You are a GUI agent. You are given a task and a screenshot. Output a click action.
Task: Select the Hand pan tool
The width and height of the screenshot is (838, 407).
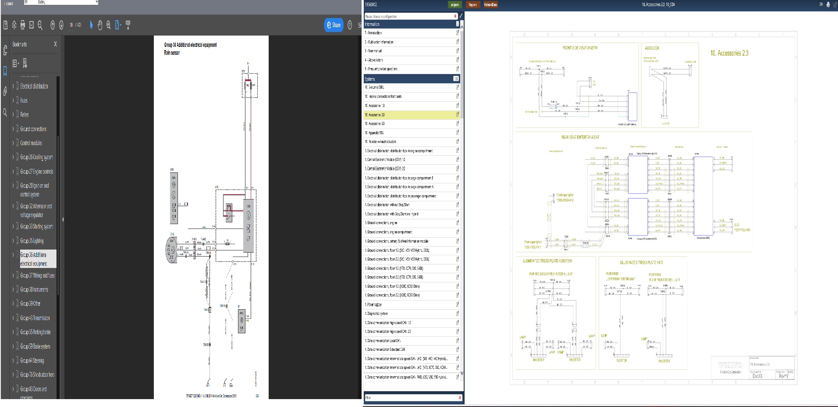click(100, 25)
